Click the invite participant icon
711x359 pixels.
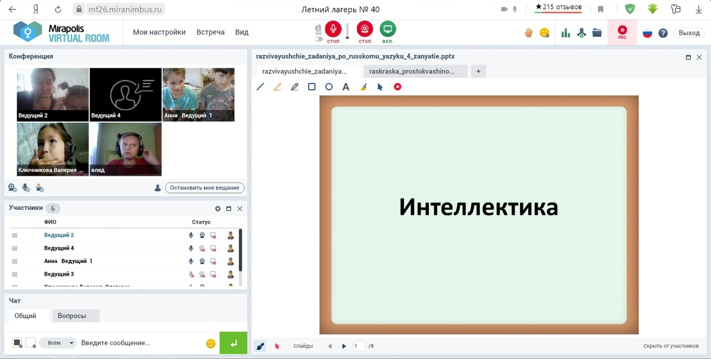tap(582, 33)
